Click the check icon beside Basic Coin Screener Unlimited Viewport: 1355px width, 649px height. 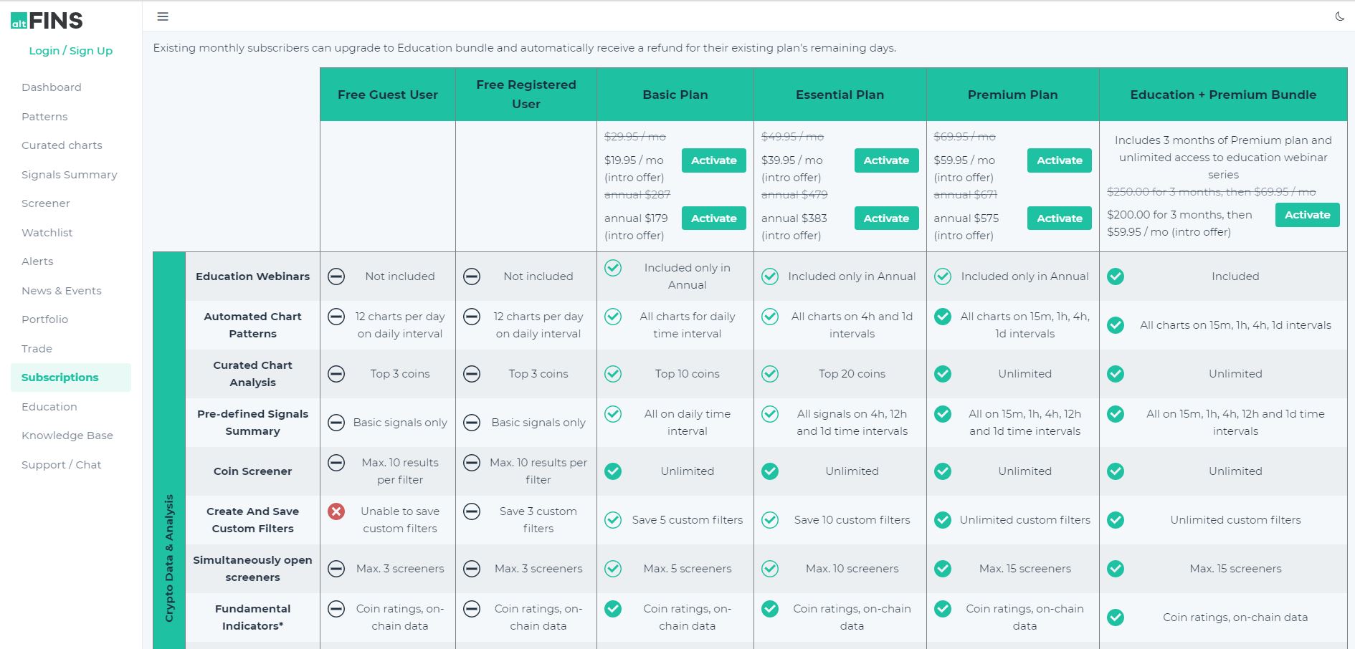coord(613,471)
